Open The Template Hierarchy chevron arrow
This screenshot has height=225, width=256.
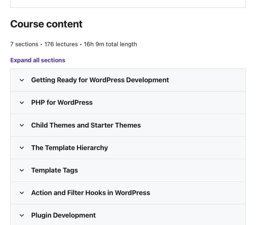click(22, 148)
